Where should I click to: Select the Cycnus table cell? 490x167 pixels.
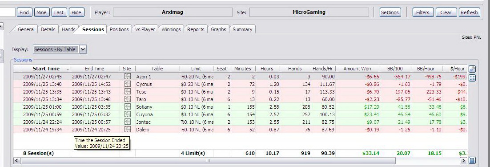pyautogui.click(x=157, y=84)
